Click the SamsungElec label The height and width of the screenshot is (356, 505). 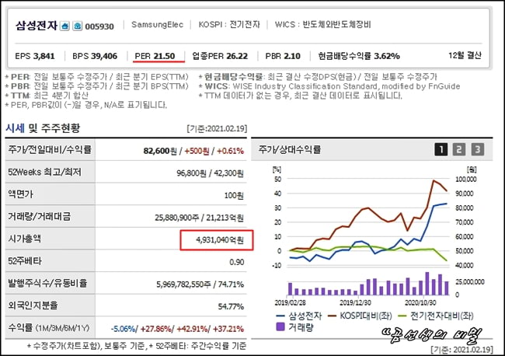click(x=157, y=25)
